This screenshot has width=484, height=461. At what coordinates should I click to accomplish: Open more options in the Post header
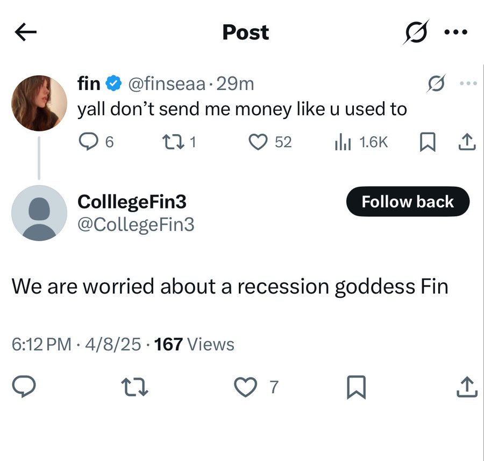point(456,32)
